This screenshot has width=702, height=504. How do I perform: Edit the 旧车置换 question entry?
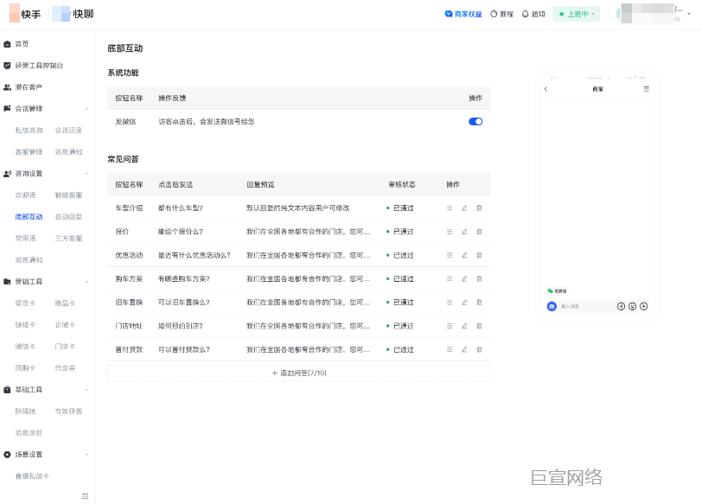464,303
